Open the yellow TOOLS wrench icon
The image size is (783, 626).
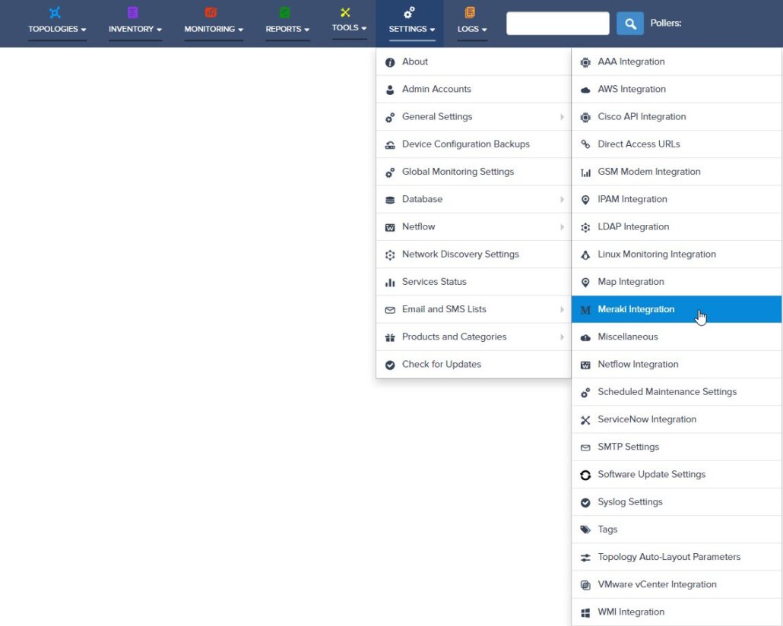(x=344, y=12)
